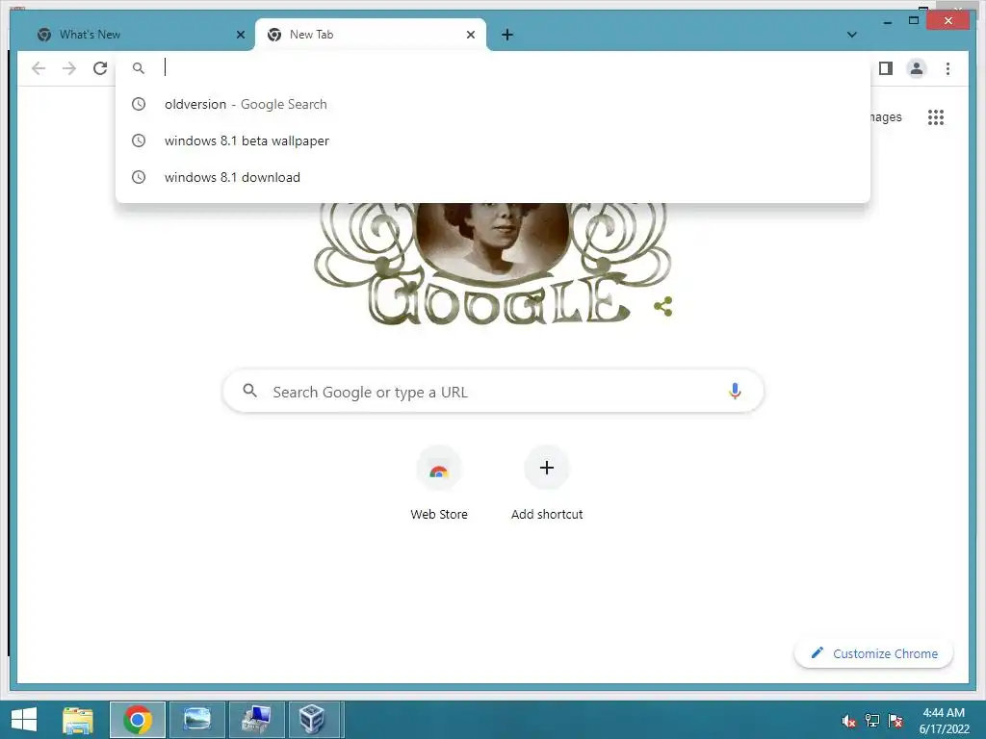Click the taskbar clock and date
This screenshot has height=739, width=986.
click(944, 721)
